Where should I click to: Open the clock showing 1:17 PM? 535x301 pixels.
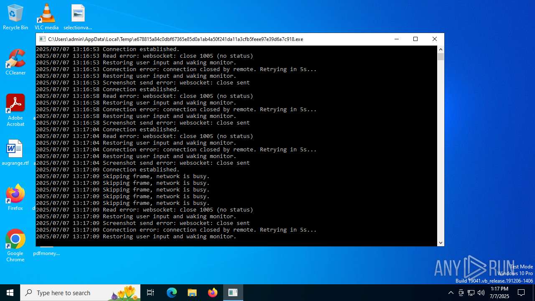(499, 293)
